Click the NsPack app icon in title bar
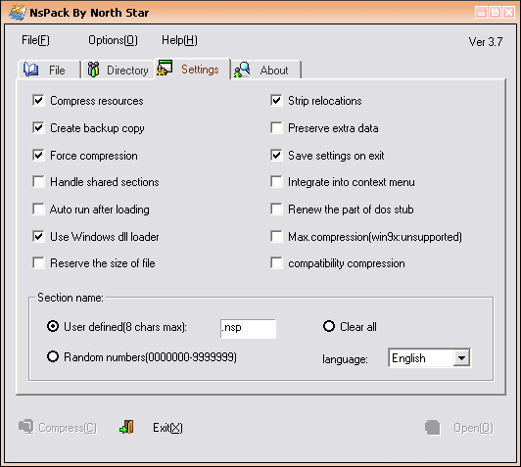This screenshot has width=521, height=467. pyautogui.click(x=18, y=13)
